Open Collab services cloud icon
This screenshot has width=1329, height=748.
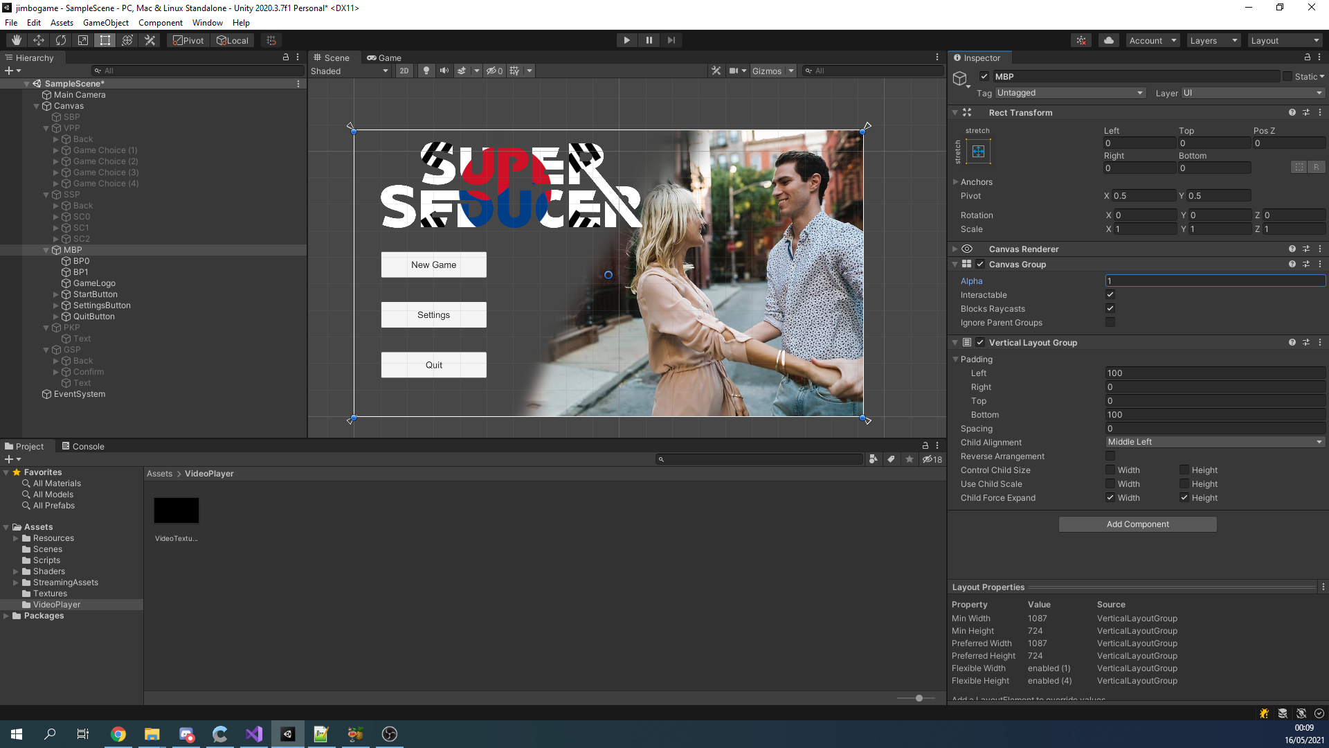1109,40
